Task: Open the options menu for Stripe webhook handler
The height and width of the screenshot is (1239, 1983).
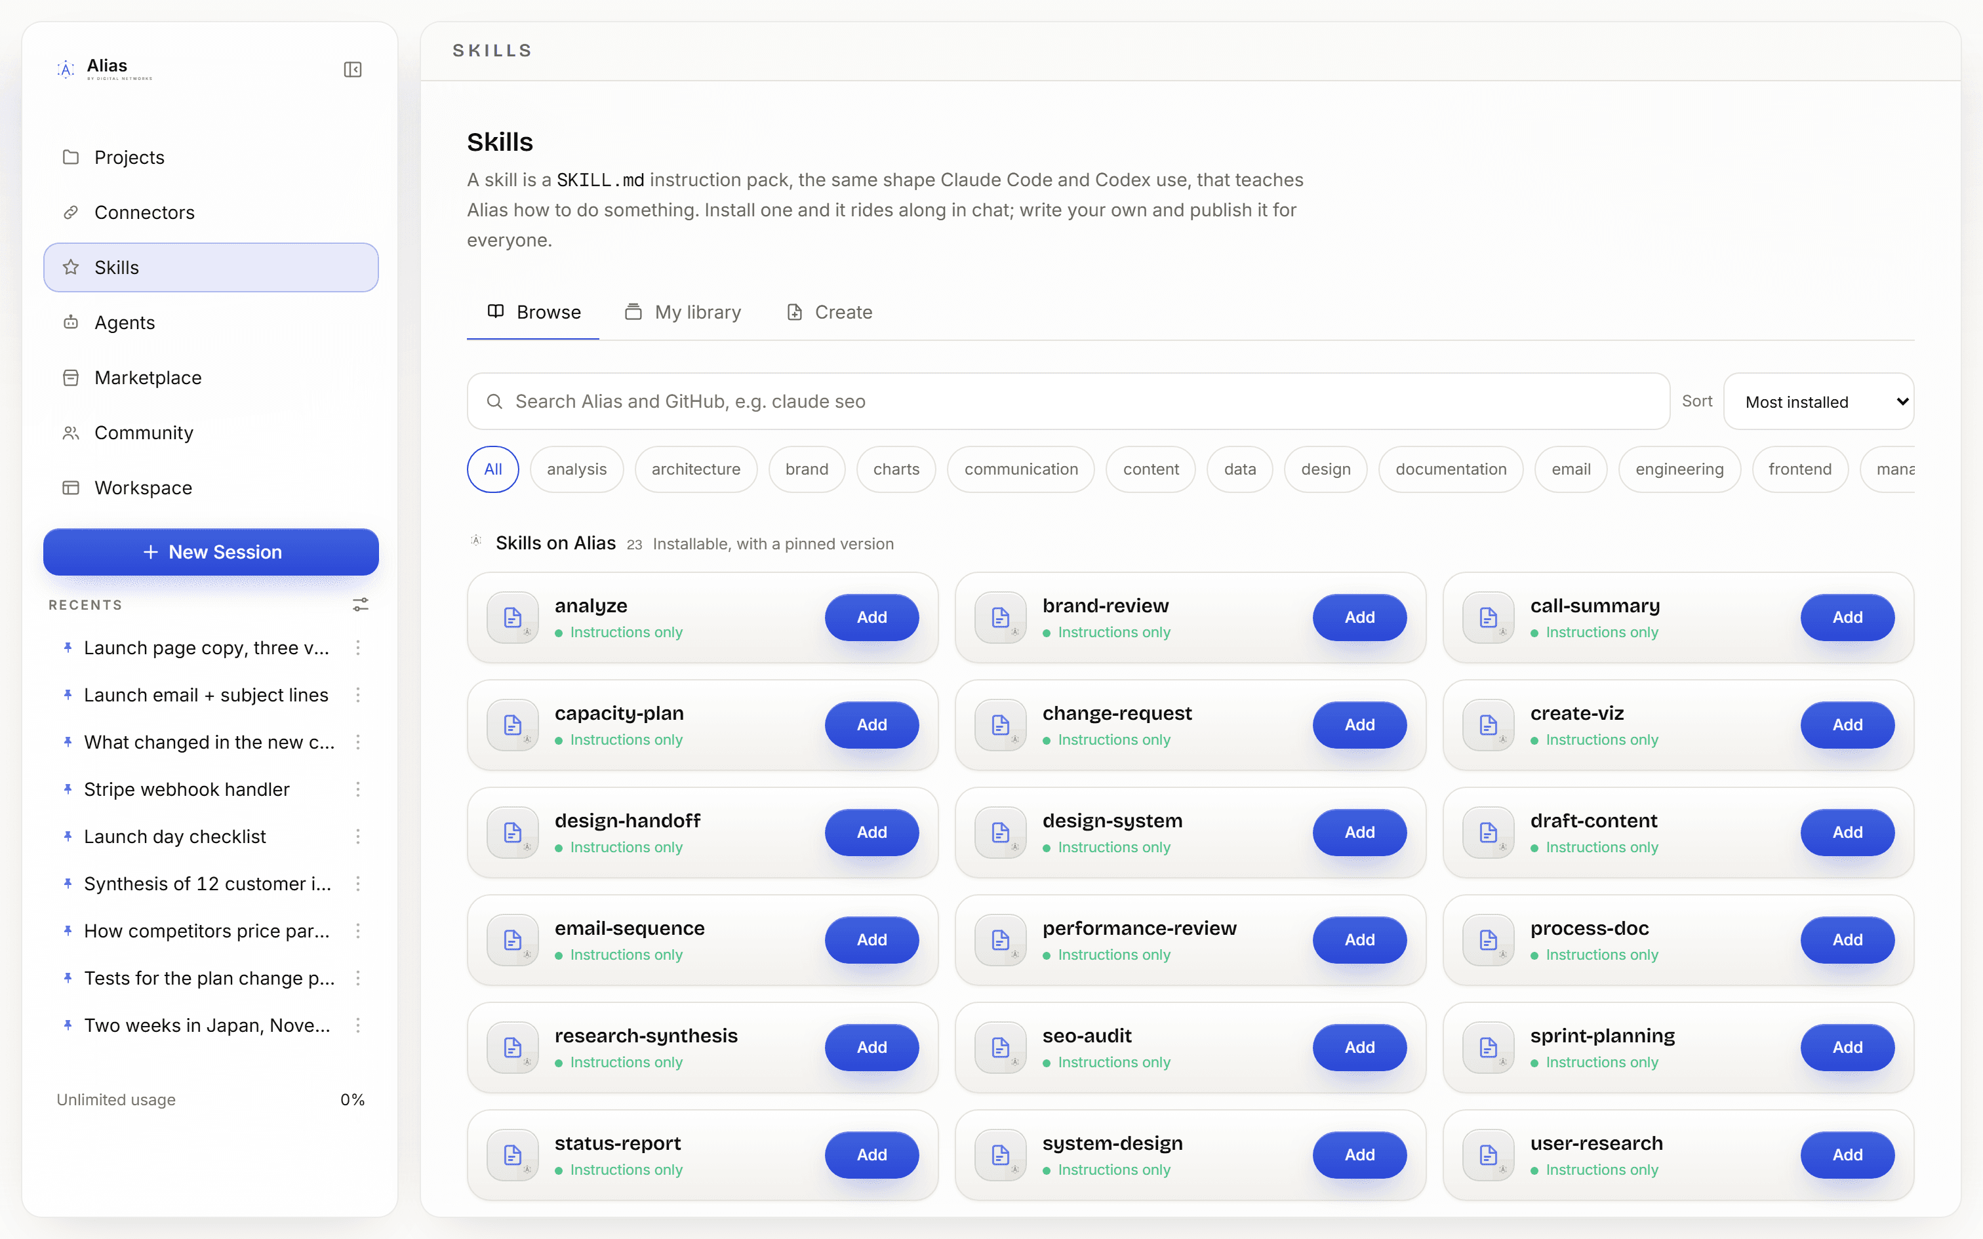Action: [358, 789]
